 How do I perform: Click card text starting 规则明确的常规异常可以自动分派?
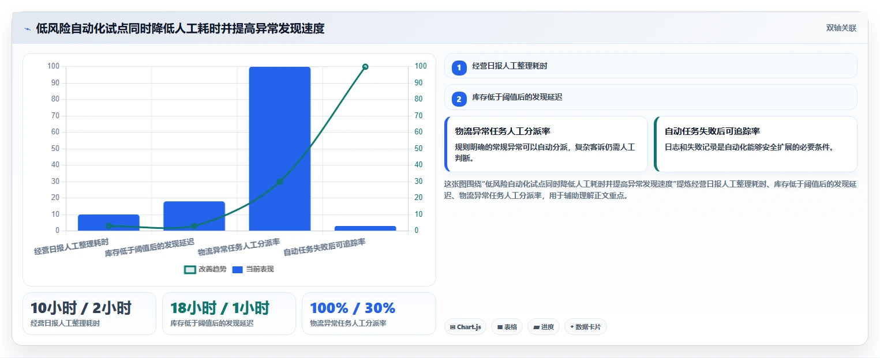(x=545, y=153)
